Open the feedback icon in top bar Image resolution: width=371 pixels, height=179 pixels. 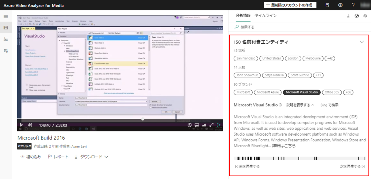pos(327,5)
